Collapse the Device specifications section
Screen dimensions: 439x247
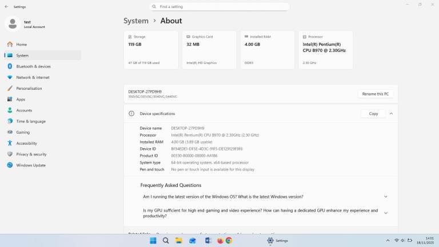tap(391, 113)
